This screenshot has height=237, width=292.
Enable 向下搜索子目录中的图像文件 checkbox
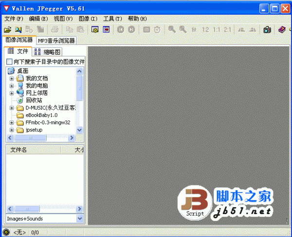click(9, 61)
